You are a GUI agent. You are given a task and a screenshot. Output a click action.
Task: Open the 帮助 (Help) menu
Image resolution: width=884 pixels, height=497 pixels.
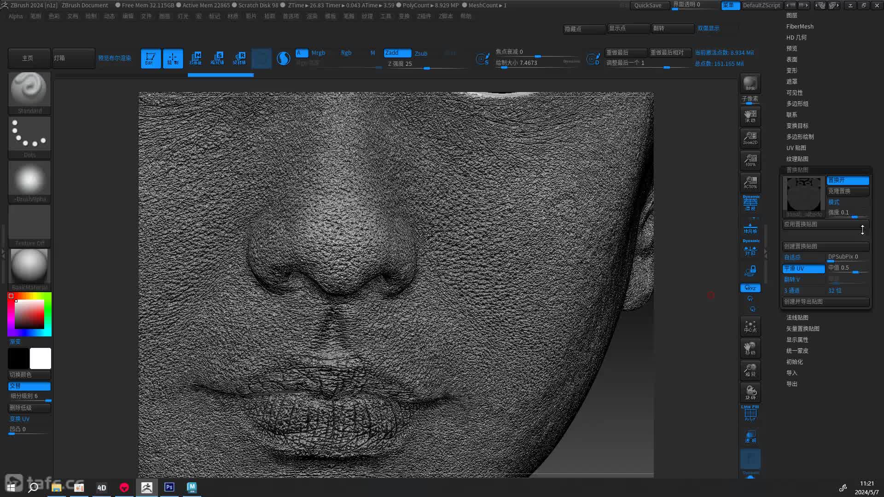pos(466,16)
